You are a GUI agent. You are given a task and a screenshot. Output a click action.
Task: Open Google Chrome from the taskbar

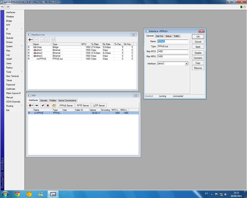17,194
